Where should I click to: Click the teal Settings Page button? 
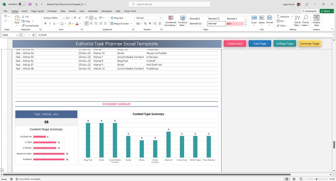click(x=284, y=44)
